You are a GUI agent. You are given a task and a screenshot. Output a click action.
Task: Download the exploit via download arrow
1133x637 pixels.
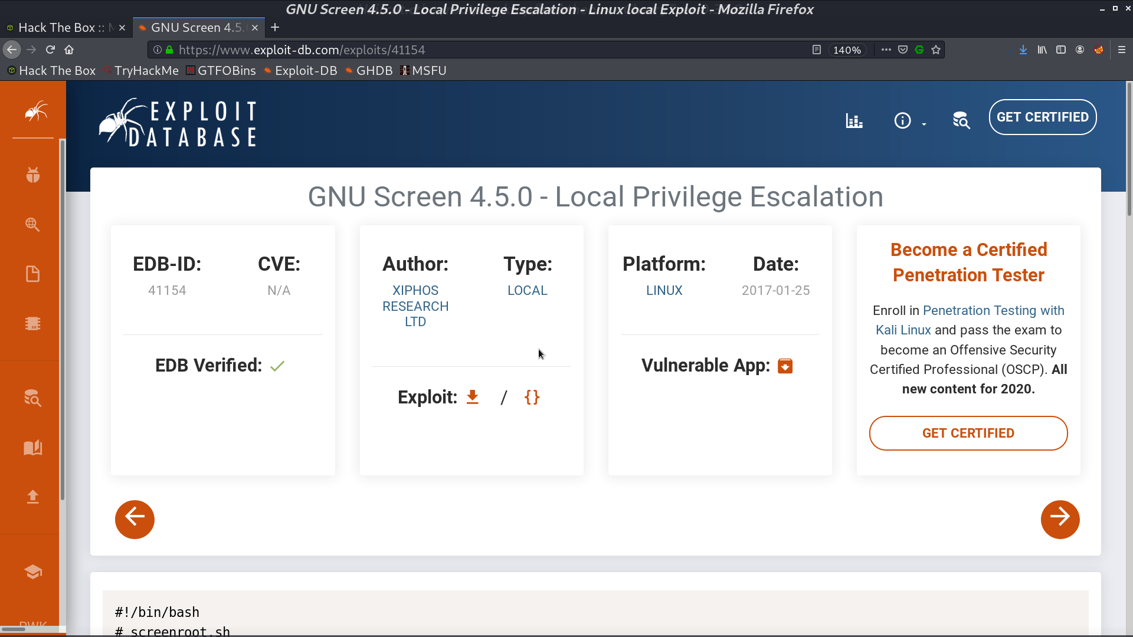point(473,397)
